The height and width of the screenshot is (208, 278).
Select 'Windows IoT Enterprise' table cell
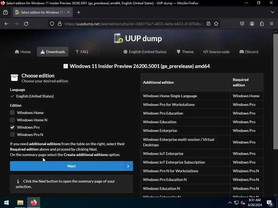[x=186, y=154]
